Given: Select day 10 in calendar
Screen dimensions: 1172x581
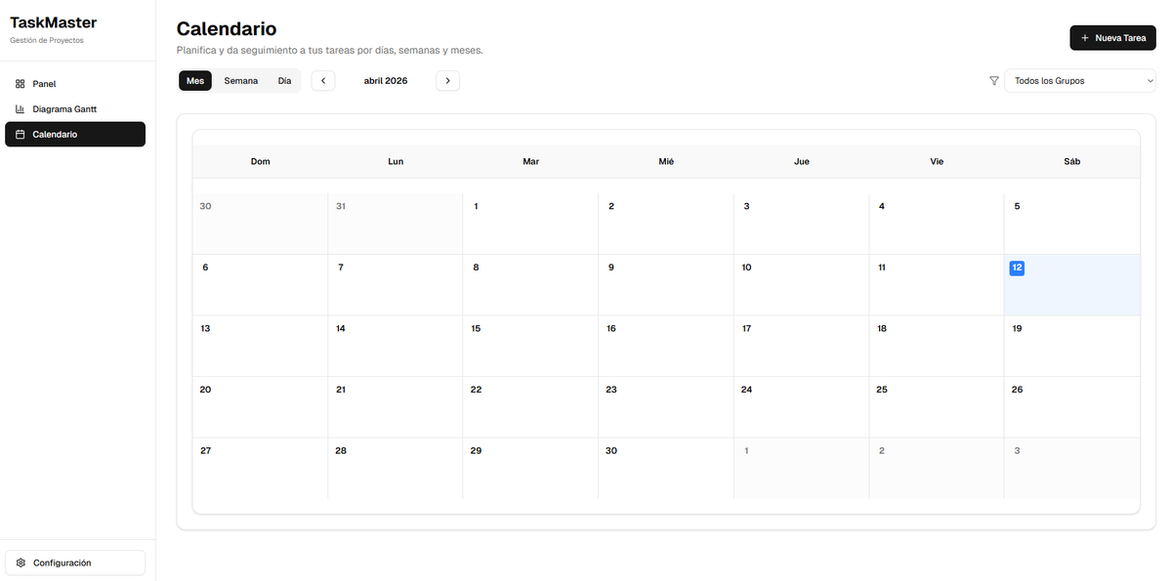Looking at the screenshot, I should (x=801, y=284).
